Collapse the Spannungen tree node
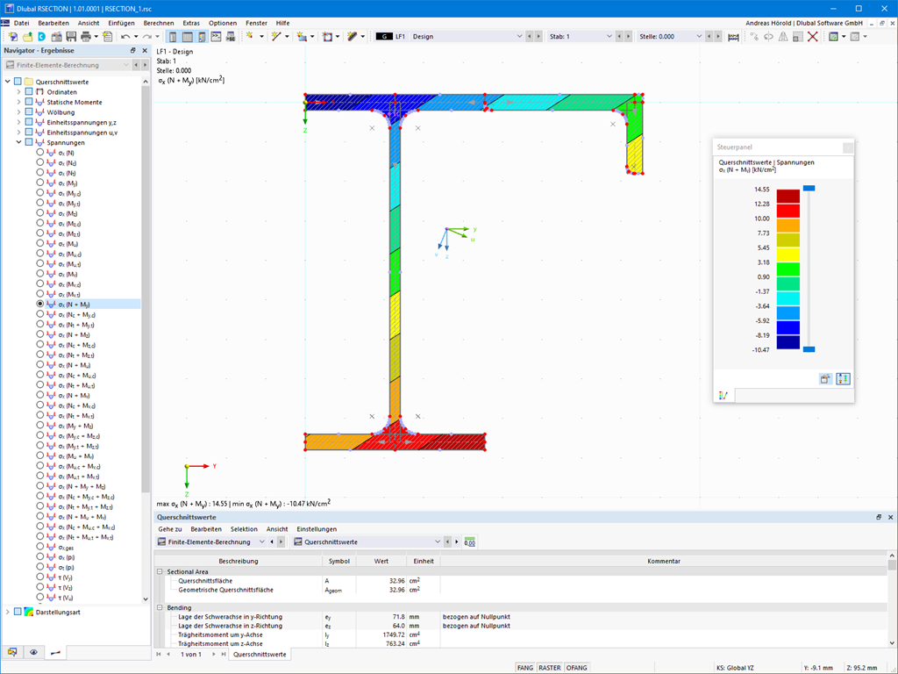 pos(18,142)
